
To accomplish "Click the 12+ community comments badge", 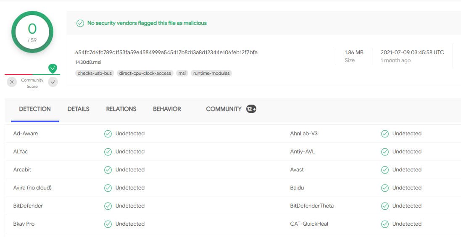I will 251,109.
